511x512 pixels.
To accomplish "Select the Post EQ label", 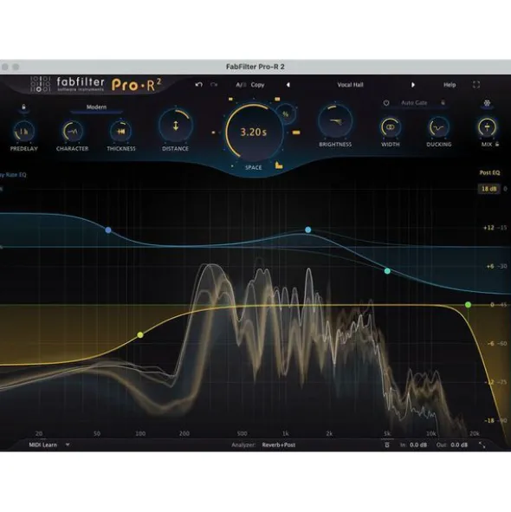I will (x=489, y=172).
